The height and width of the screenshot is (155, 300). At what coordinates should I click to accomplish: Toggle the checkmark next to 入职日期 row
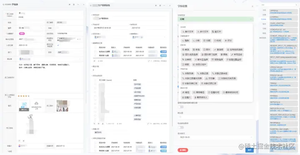(58, 45)
